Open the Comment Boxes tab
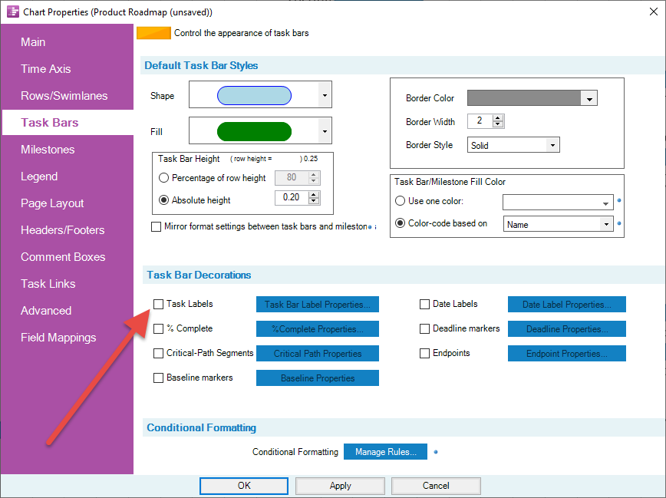Screen dimensions: 666x498 [x=63, y=256]
